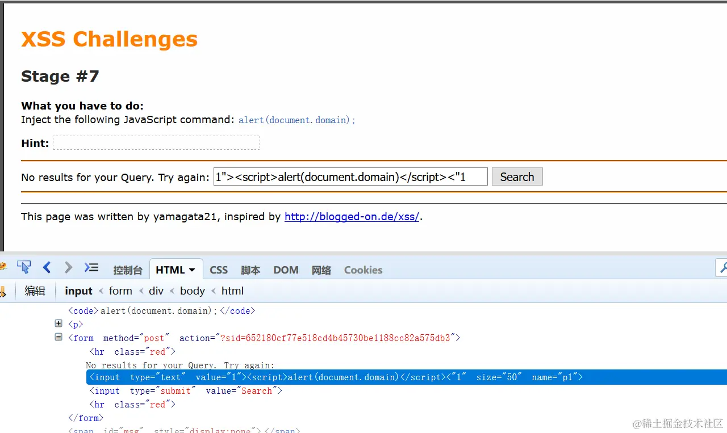This screenshot has height=433, width=727.
Task: Select the div breadcrumb node
Action: pyautogui.click(x=156, y=291)
